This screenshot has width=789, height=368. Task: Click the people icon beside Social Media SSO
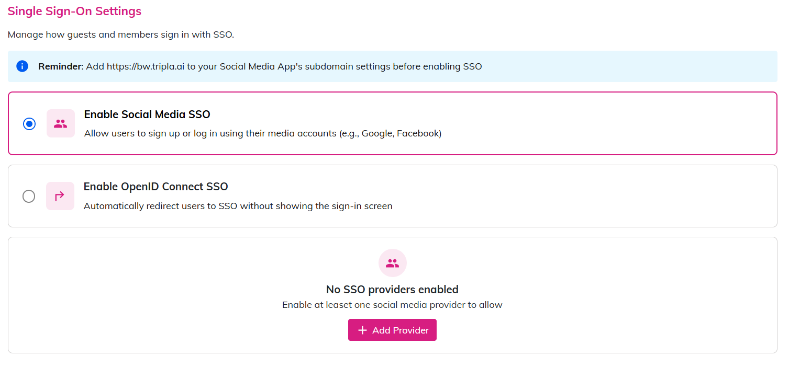[x=61, y=123]
